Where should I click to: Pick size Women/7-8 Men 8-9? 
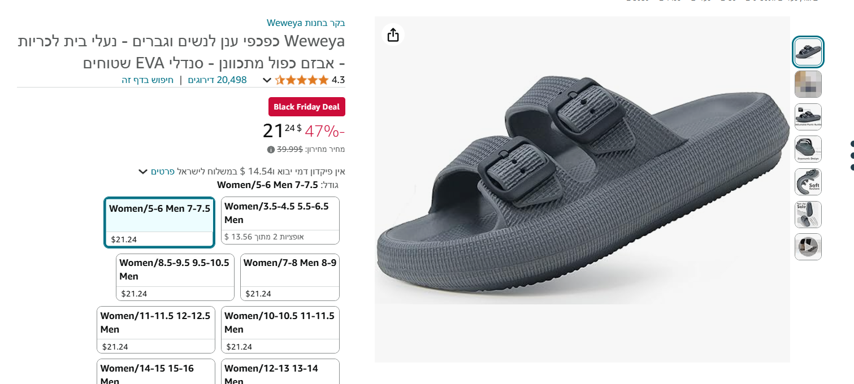click(290, 277)
